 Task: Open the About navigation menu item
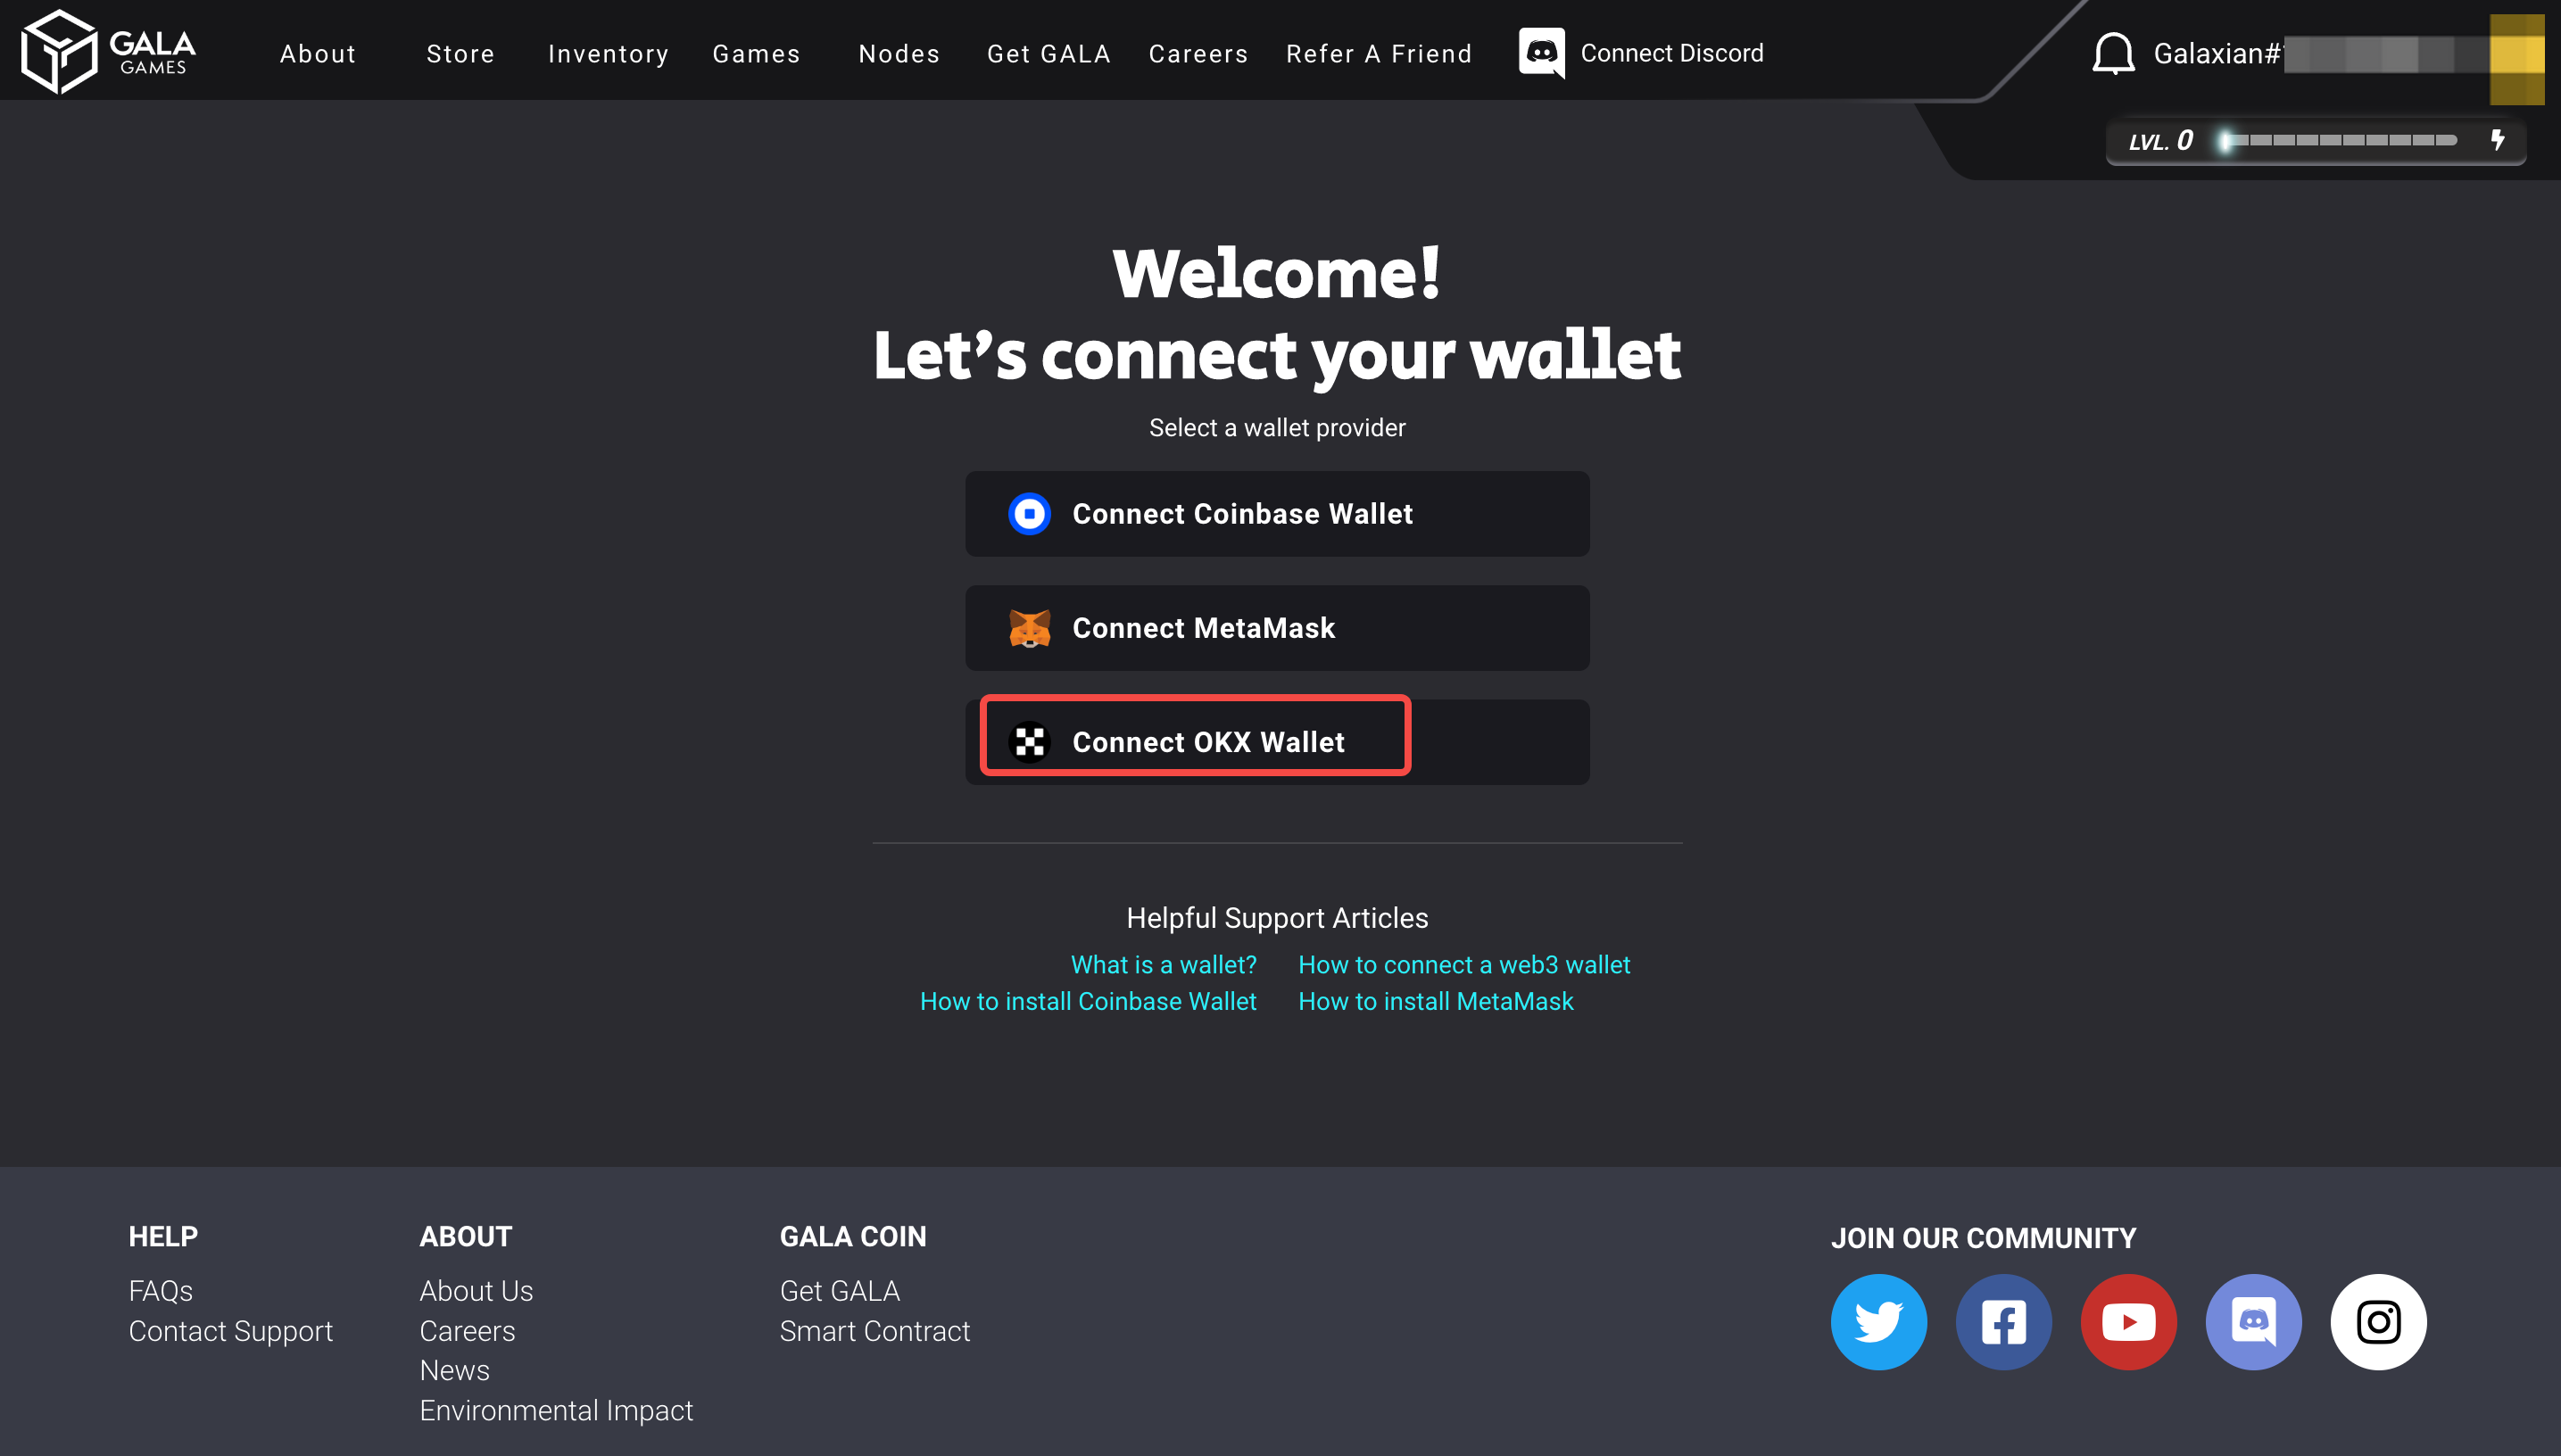pyautogui.click(x=317, y=51)
